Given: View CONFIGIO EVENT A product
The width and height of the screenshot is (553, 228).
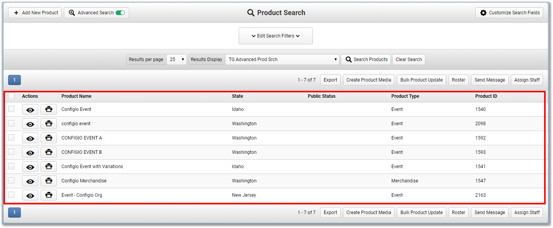Looking at the screenshot, I should tap(30, 138).
